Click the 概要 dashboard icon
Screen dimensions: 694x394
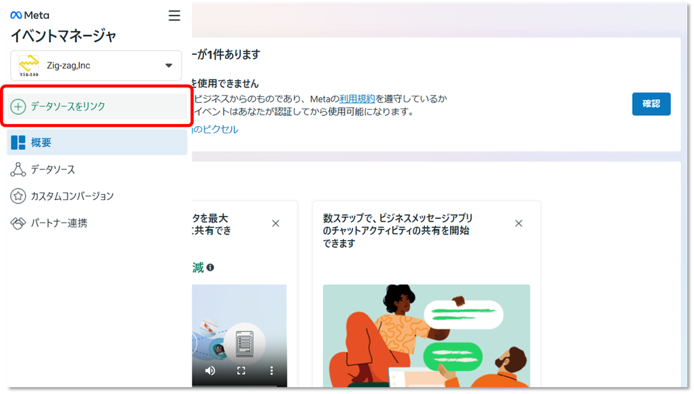[18, 142]
